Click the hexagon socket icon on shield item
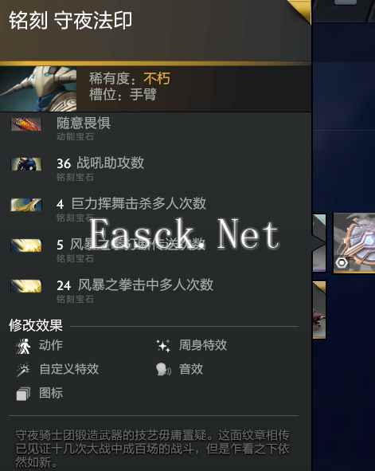Image resolution: width=375 pixels, height=471 pixels. pos(342,263)
